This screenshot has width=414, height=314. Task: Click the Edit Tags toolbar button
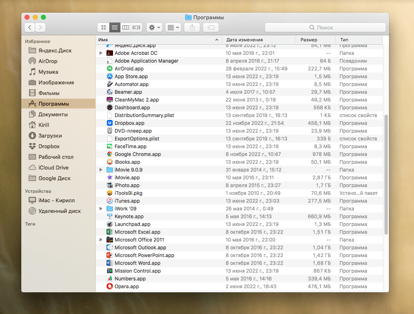(x=210, y=27)
